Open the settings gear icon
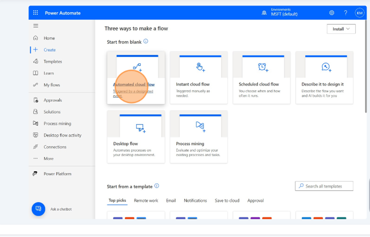370x237 pixels. 332,13
